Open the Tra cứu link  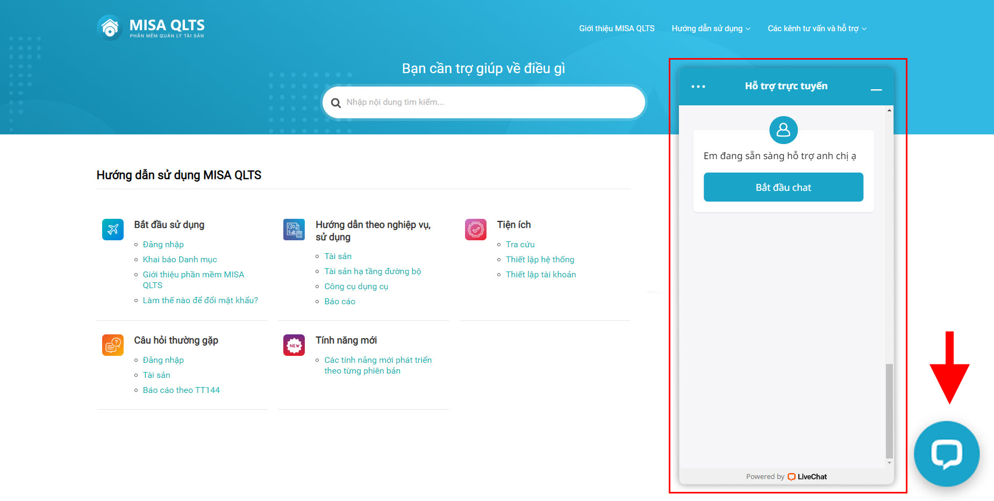click(x=520, y=245)
